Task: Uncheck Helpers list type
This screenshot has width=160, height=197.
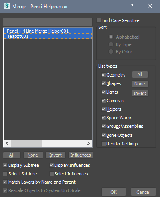Action: [104, 109]
